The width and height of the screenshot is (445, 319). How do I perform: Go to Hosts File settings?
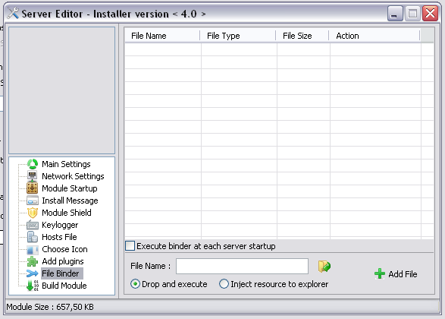[x=59, y=237]
